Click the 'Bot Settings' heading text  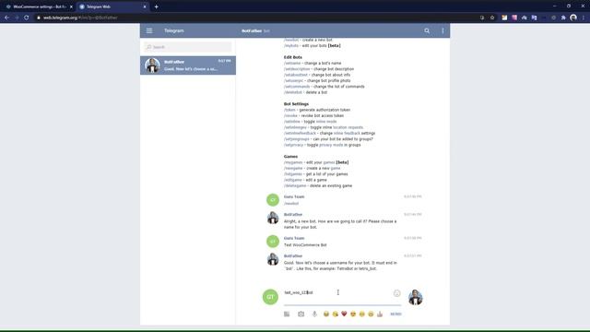296,104
